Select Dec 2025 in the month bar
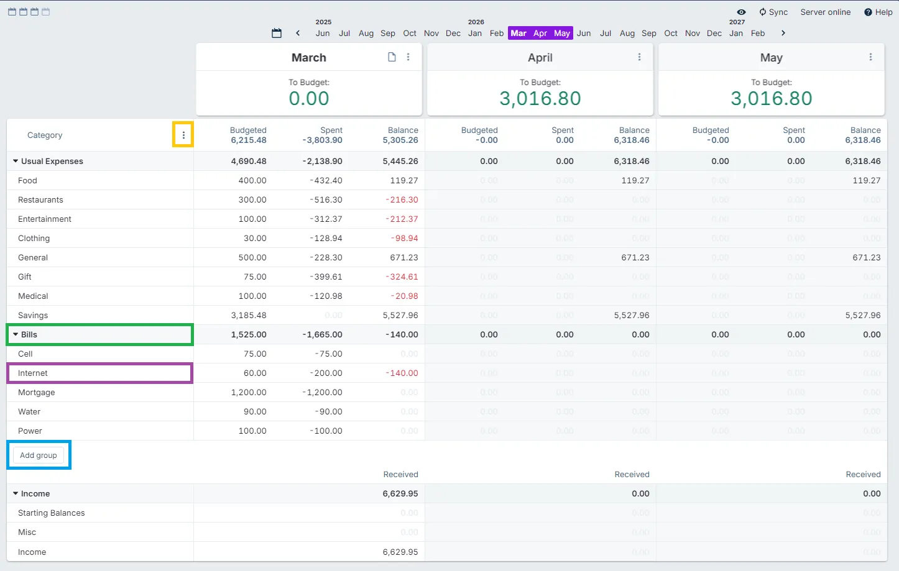 (x=453, y=34)
